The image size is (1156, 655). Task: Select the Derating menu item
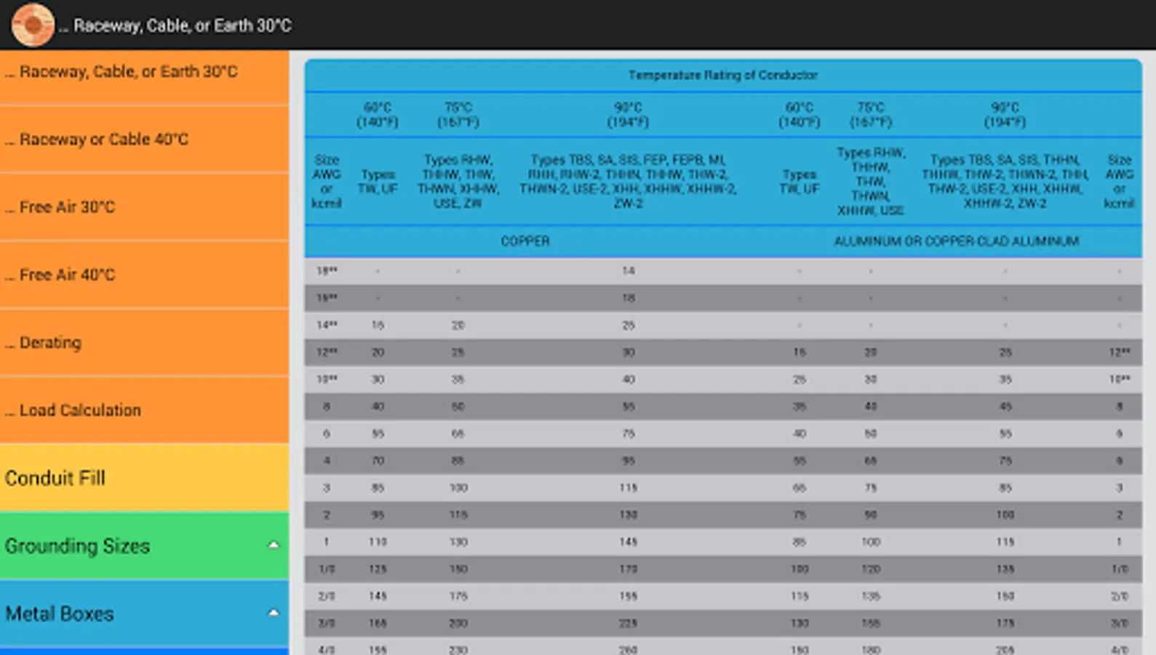pos(144,342)
